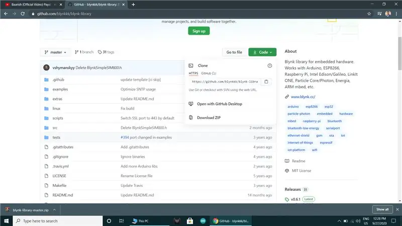Visit www.blynk.cc link

303,97
